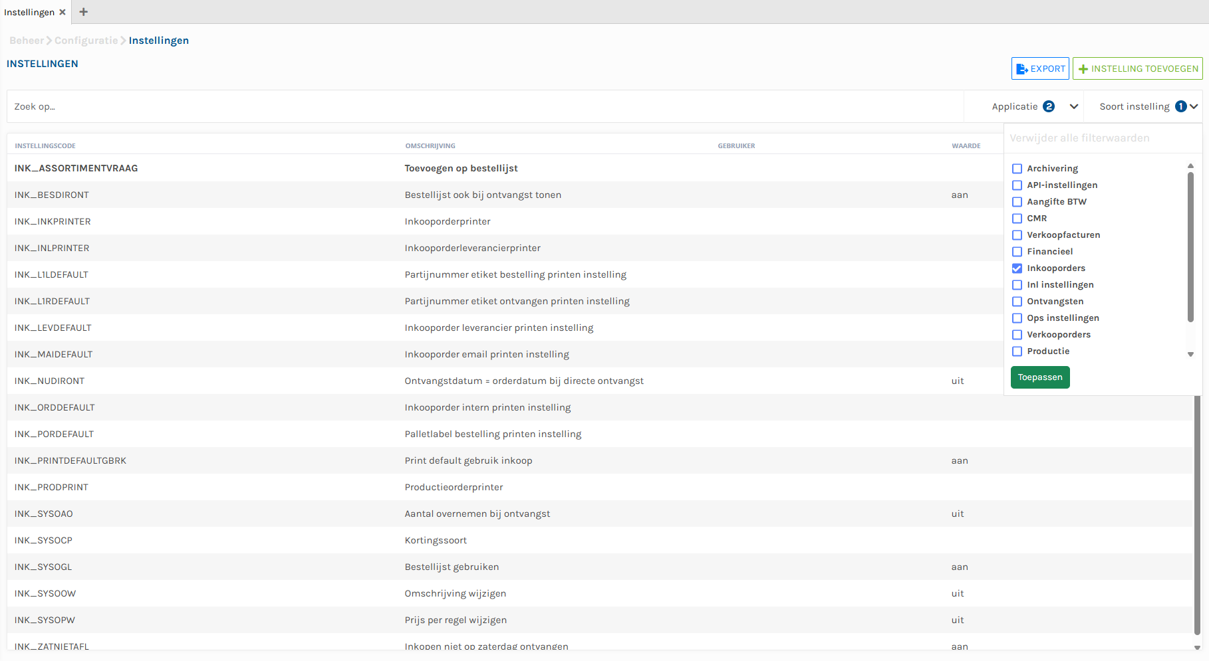Close the Instellingen tab with the X

63,12
